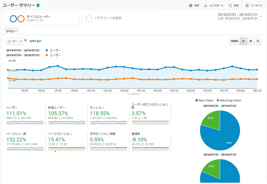Click the 7月7日 axis label

[58, 91]
